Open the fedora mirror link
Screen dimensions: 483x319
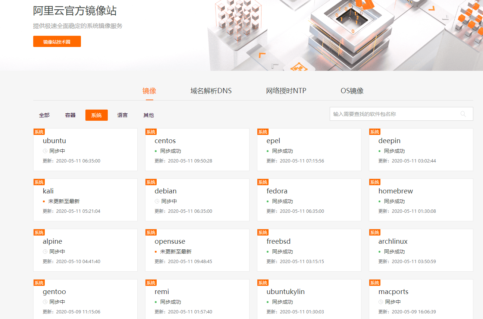[x=277, y=191]
